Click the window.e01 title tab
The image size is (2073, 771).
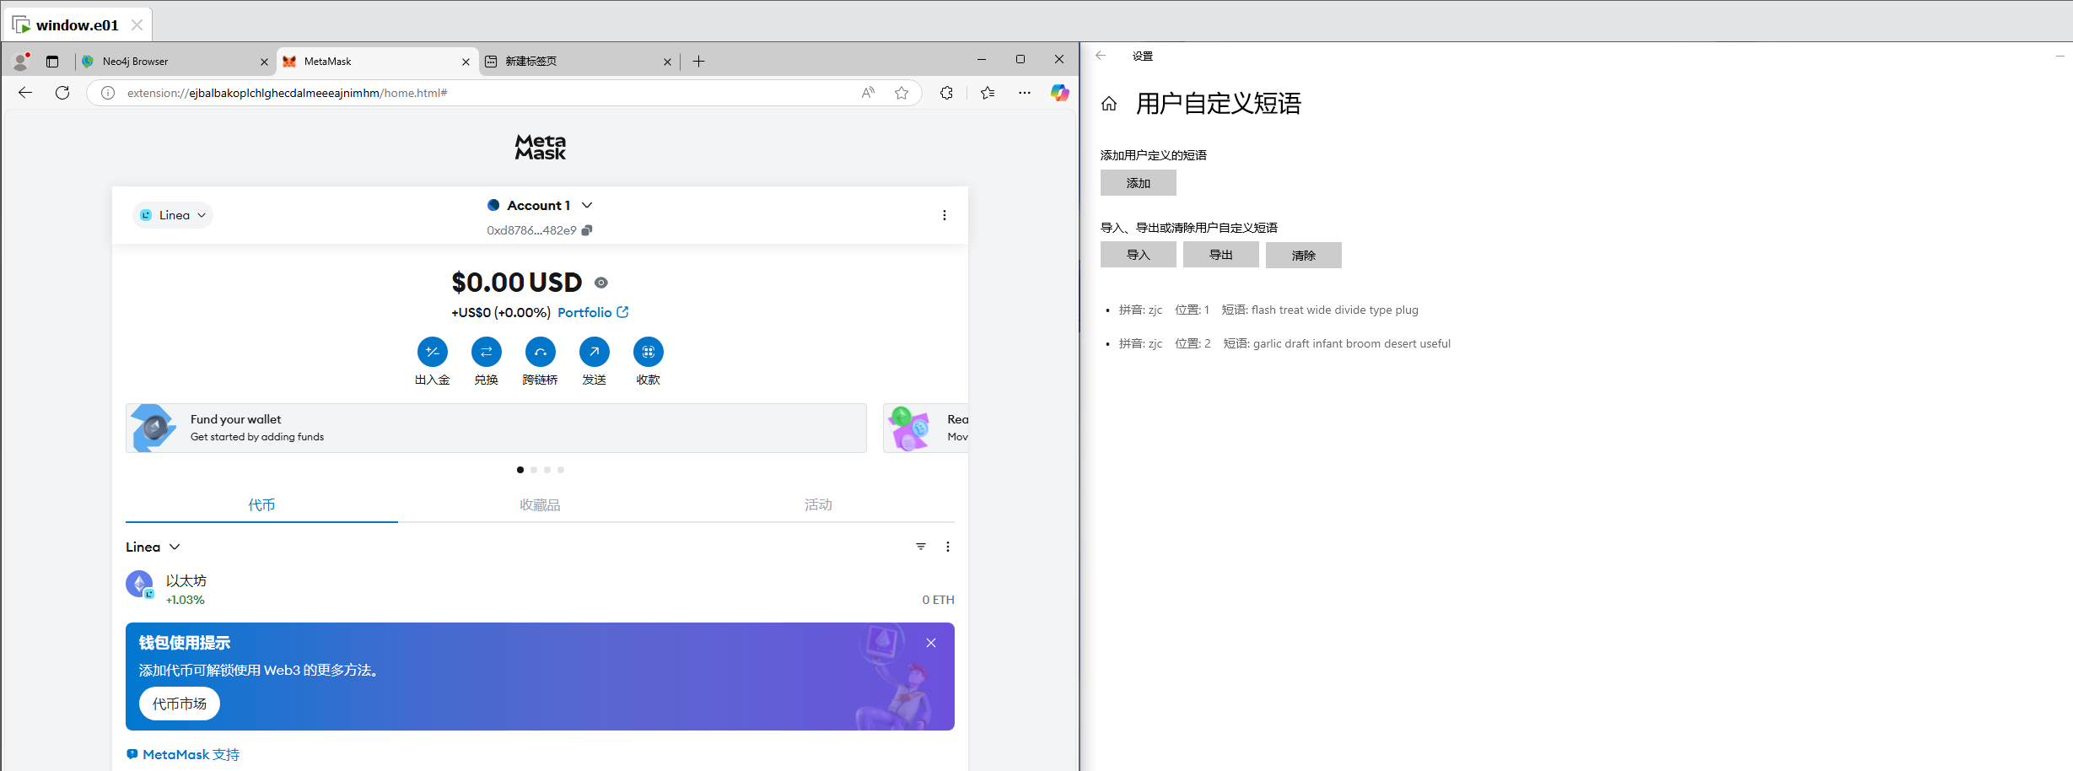[77, 25]
